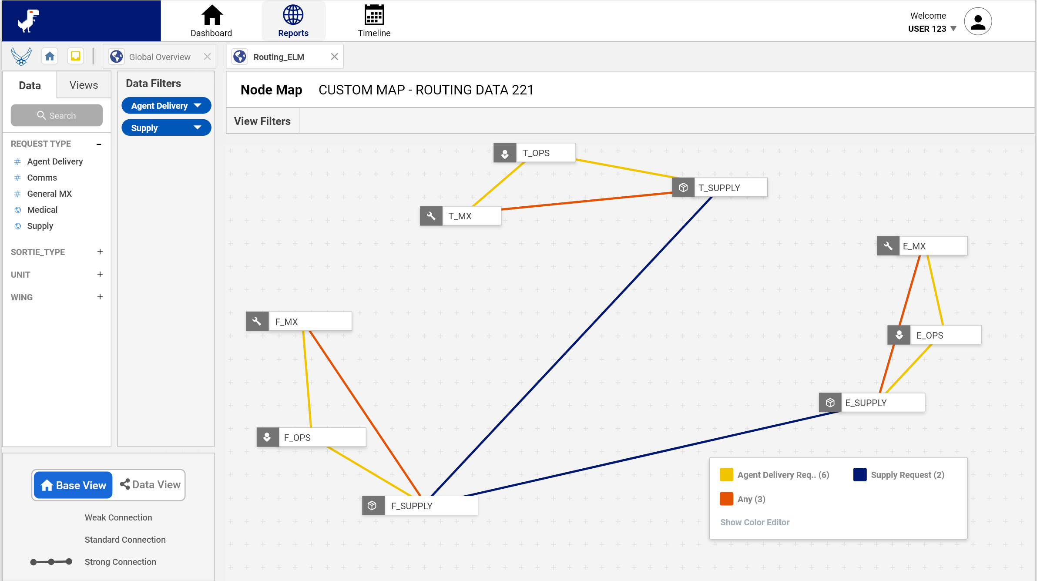Switch to the Views tab
This screenshot has height=581, width=1037.
tap(84, 85)
